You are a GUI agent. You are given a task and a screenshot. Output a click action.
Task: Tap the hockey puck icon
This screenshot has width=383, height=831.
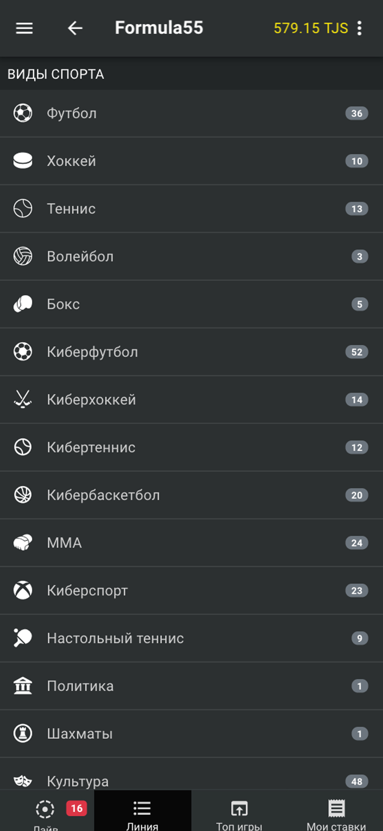[x=23, y=161]
